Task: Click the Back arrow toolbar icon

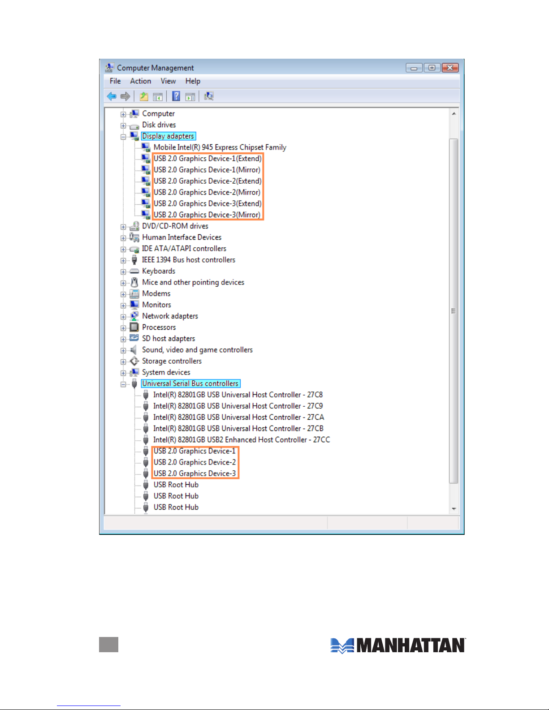Action: [112, 96]
